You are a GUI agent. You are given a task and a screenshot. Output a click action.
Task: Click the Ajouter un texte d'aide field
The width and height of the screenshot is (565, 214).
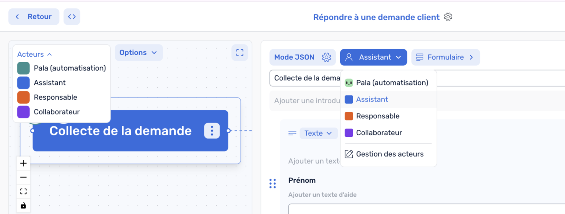pyautogui.click(x=322, y=195)
